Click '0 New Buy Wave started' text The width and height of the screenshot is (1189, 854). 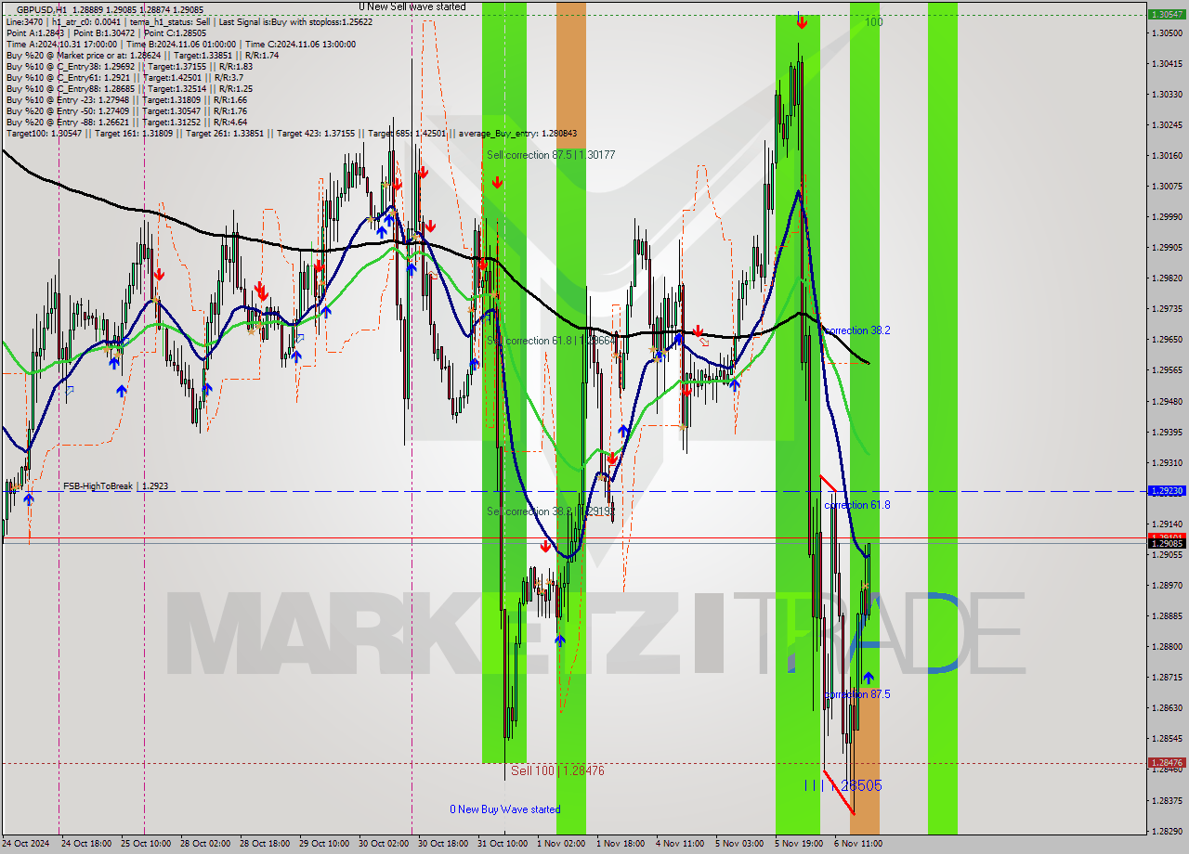[505, 809]
